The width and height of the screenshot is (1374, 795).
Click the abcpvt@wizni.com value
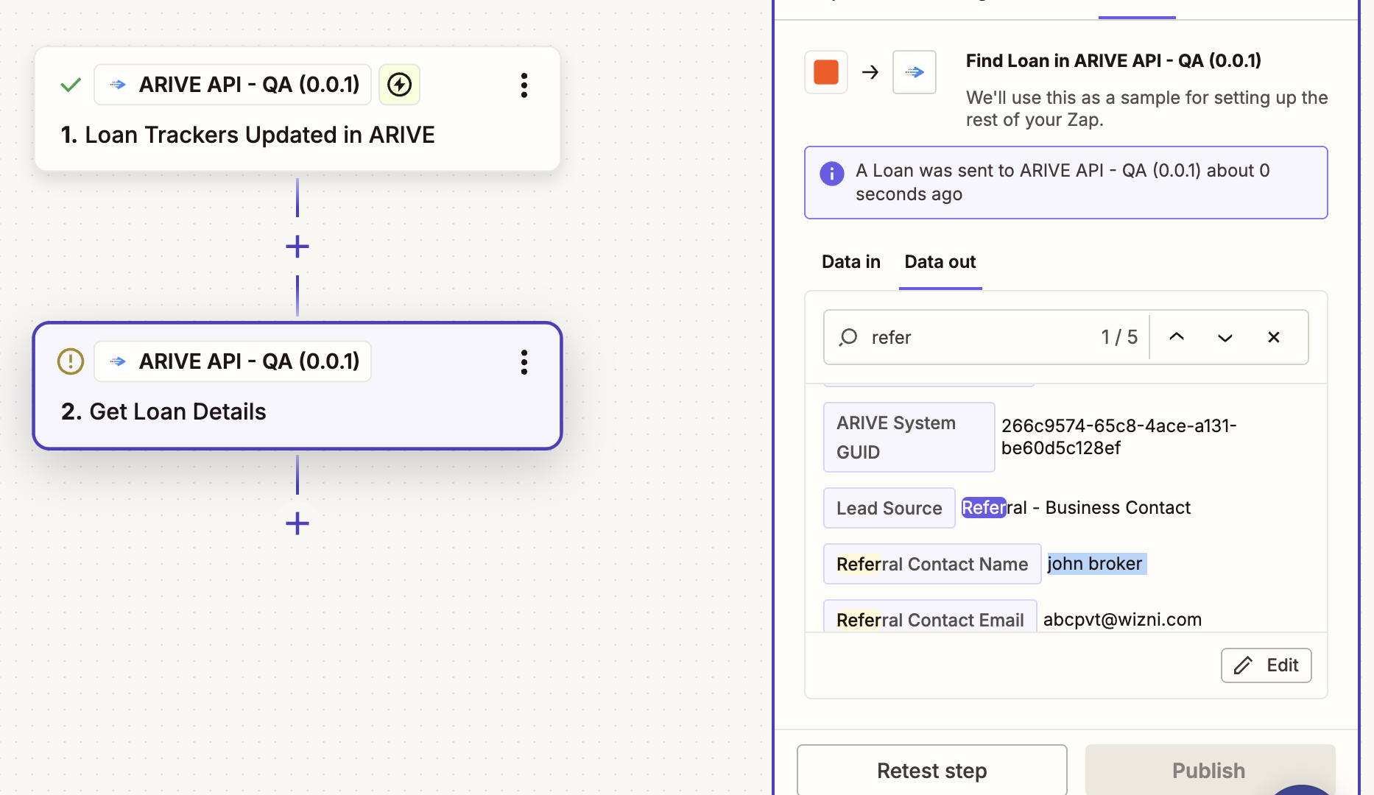click(x=1123, y=620)
